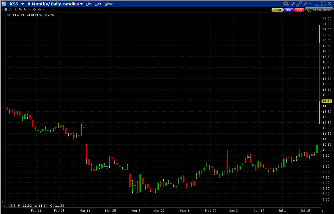334x214 pixels.
Task: Select the bar chart type icon
Action: [11, 10]
